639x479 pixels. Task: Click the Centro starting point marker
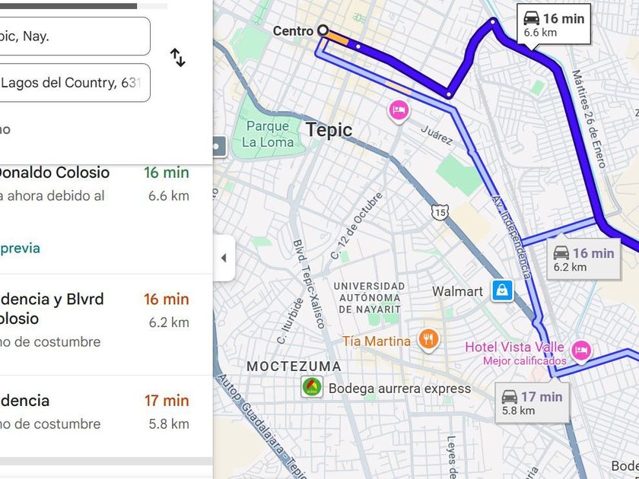[323, 30]
